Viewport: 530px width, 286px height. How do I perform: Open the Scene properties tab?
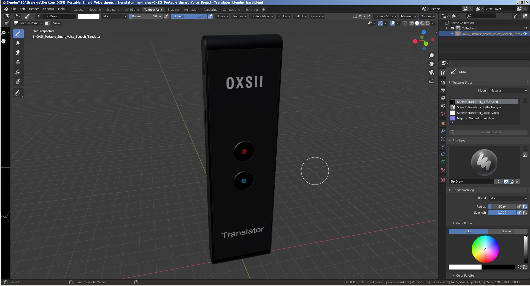click(x=443, y=106)
